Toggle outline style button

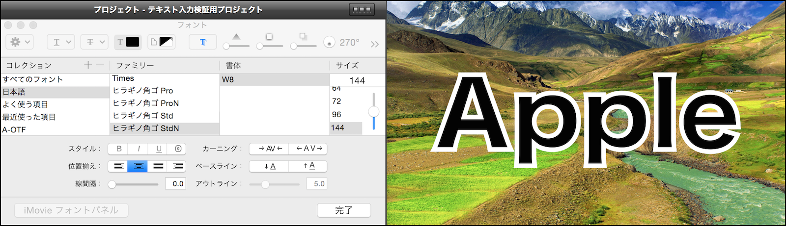(x=178, y=149)
